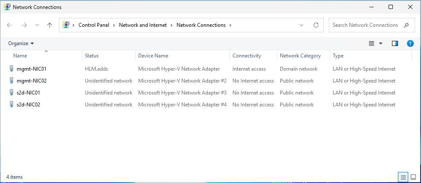Viewport: 421px width, 183px height.
Task: Click the Back navigation arrow
Action: [10, 25]
